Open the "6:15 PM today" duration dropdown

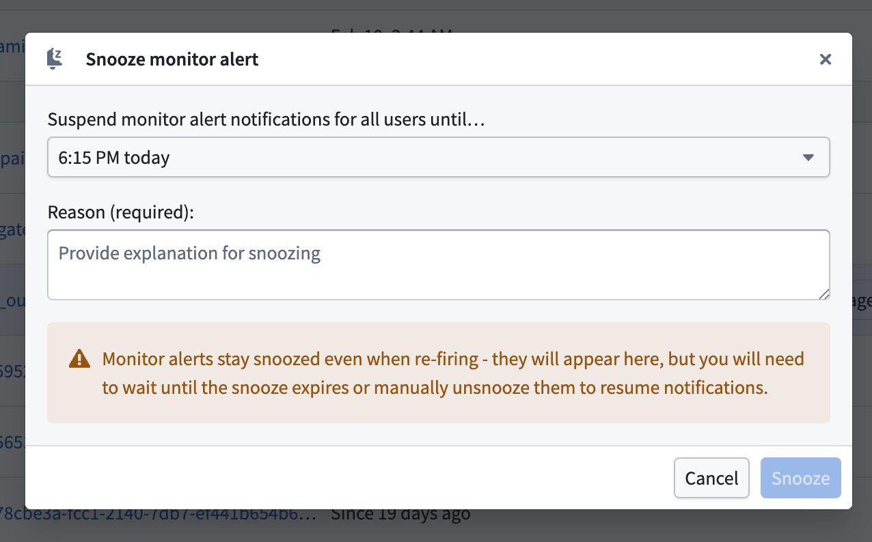tap(438, 157)
